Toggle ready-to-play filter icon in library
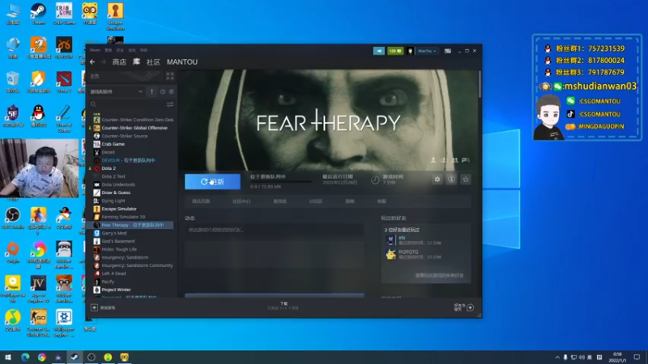The width and height of the screenshot is (648, 364). click(x=172, y=91)
